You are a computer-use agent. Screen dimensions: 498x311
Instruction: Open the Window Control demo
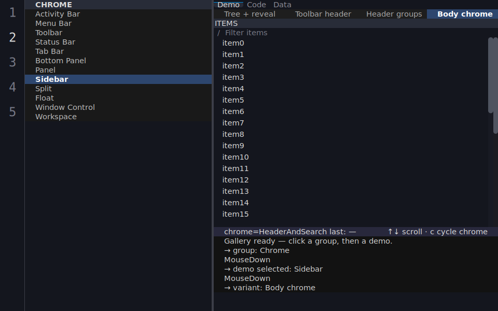(118, 107)
